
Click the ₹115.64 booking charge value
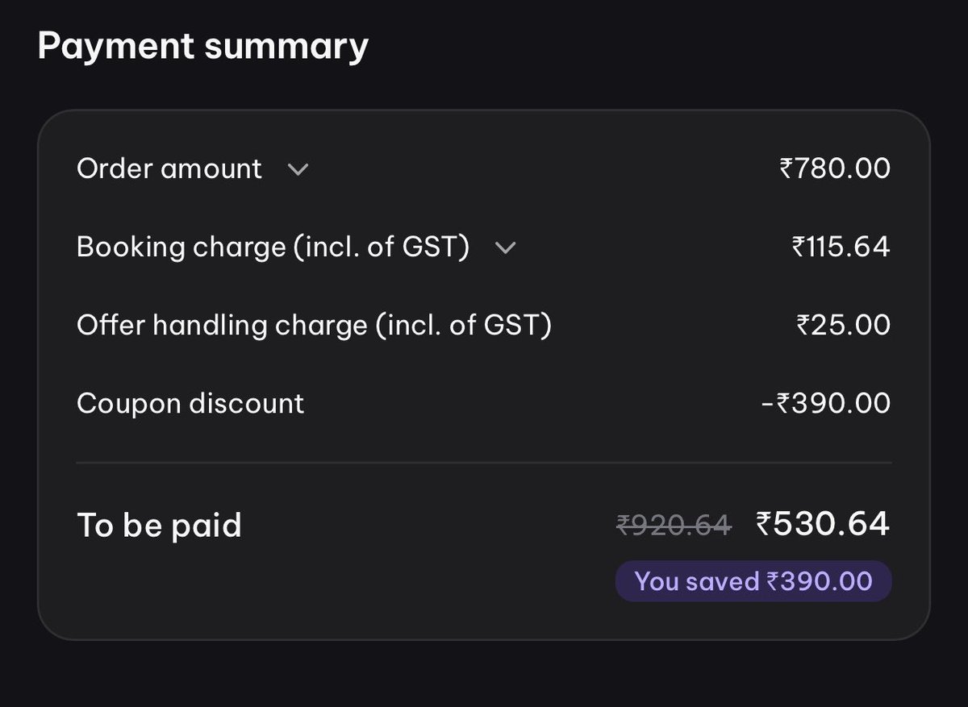point(841,247)
